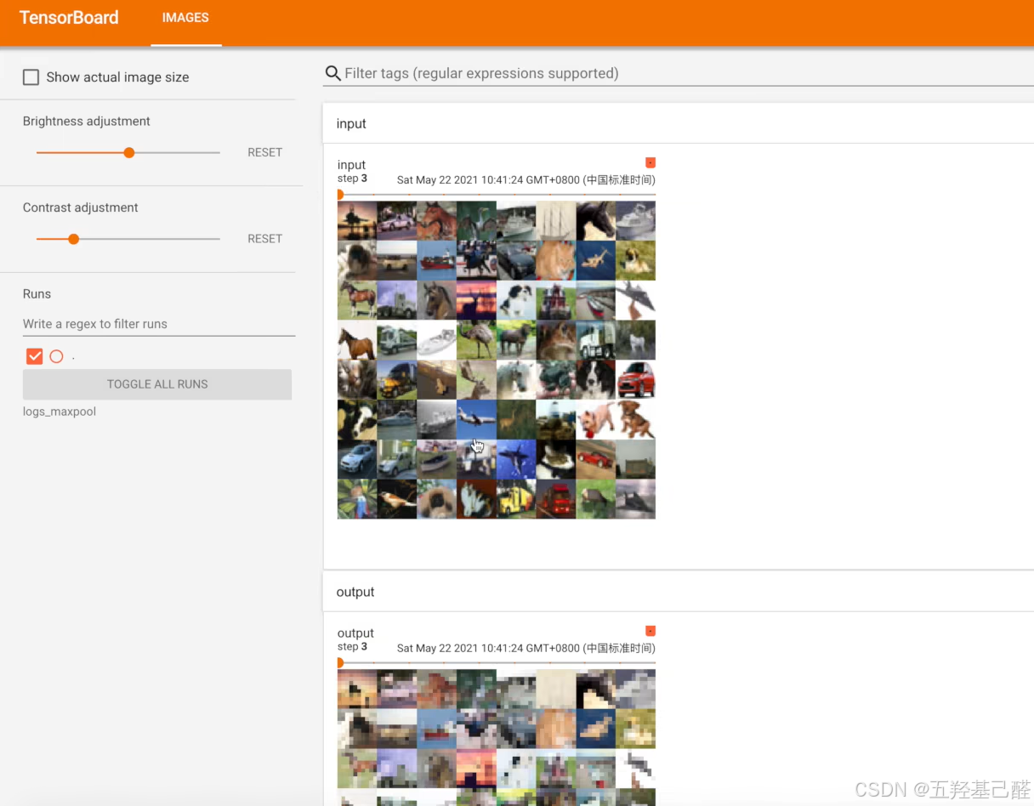This screenshot has width=1034, height=806.
Task: Click the input card timestamp text
Action: coord(526,180)
